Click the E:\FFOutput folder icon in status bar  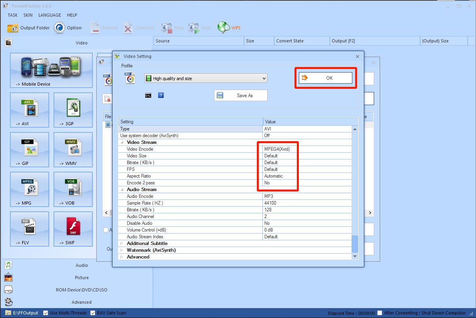pos(8,313)
